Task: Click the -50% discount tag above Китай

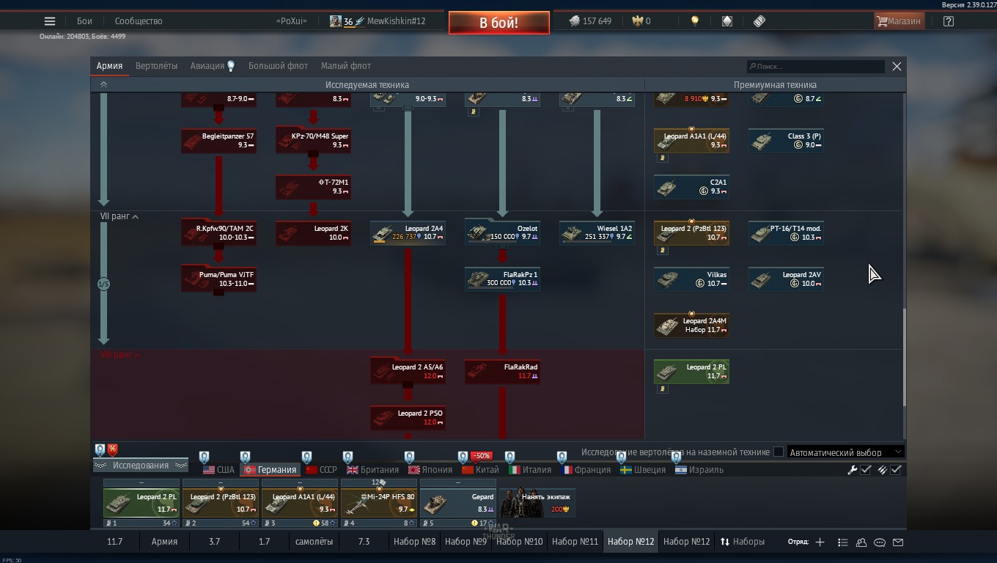Action: (481, 456)
